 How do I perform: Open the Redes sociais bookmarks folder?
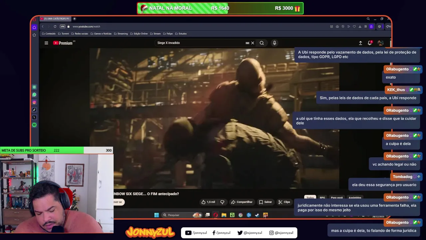tap(80, 34)
